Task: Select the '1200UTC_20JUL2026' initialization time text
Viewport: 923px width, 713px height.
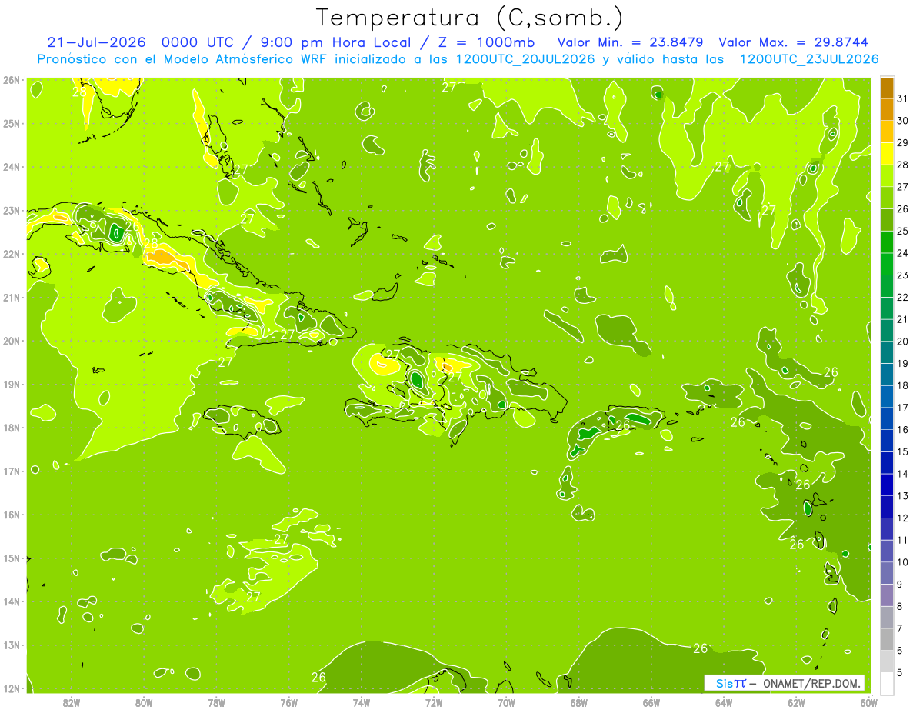Action: click(x=525, y=59)
